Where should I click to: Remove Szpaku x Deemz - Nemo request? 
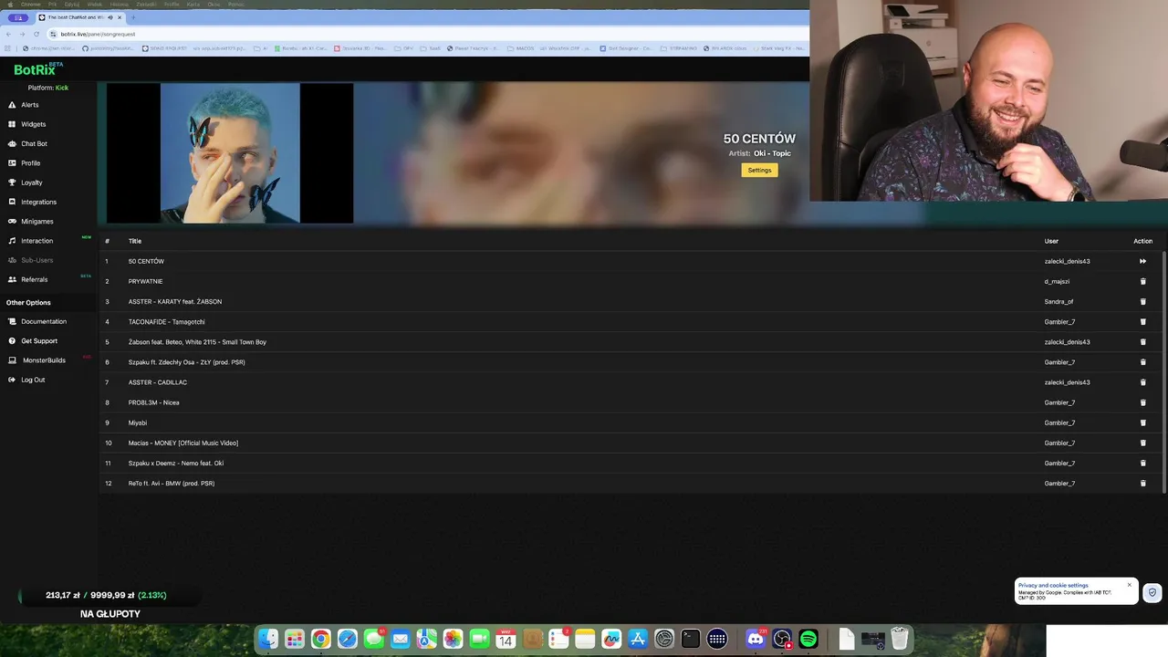point(1142,463)
